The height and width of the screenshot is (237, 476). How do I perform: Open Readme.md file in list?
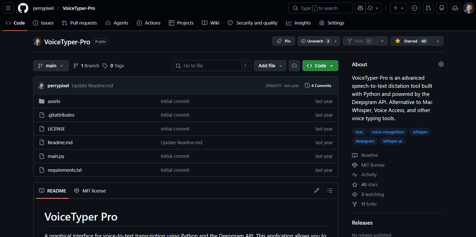(60, 142)
